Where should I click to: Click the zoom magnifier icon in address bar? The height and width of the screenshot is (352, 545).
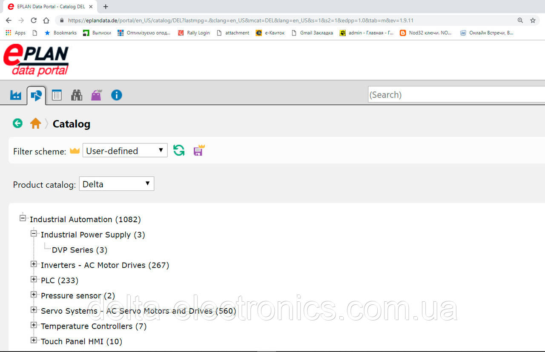point(520,20)
